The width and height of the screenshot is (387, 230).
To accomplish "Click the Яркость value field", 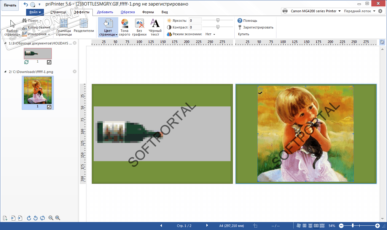I will [x=195, y=21].
